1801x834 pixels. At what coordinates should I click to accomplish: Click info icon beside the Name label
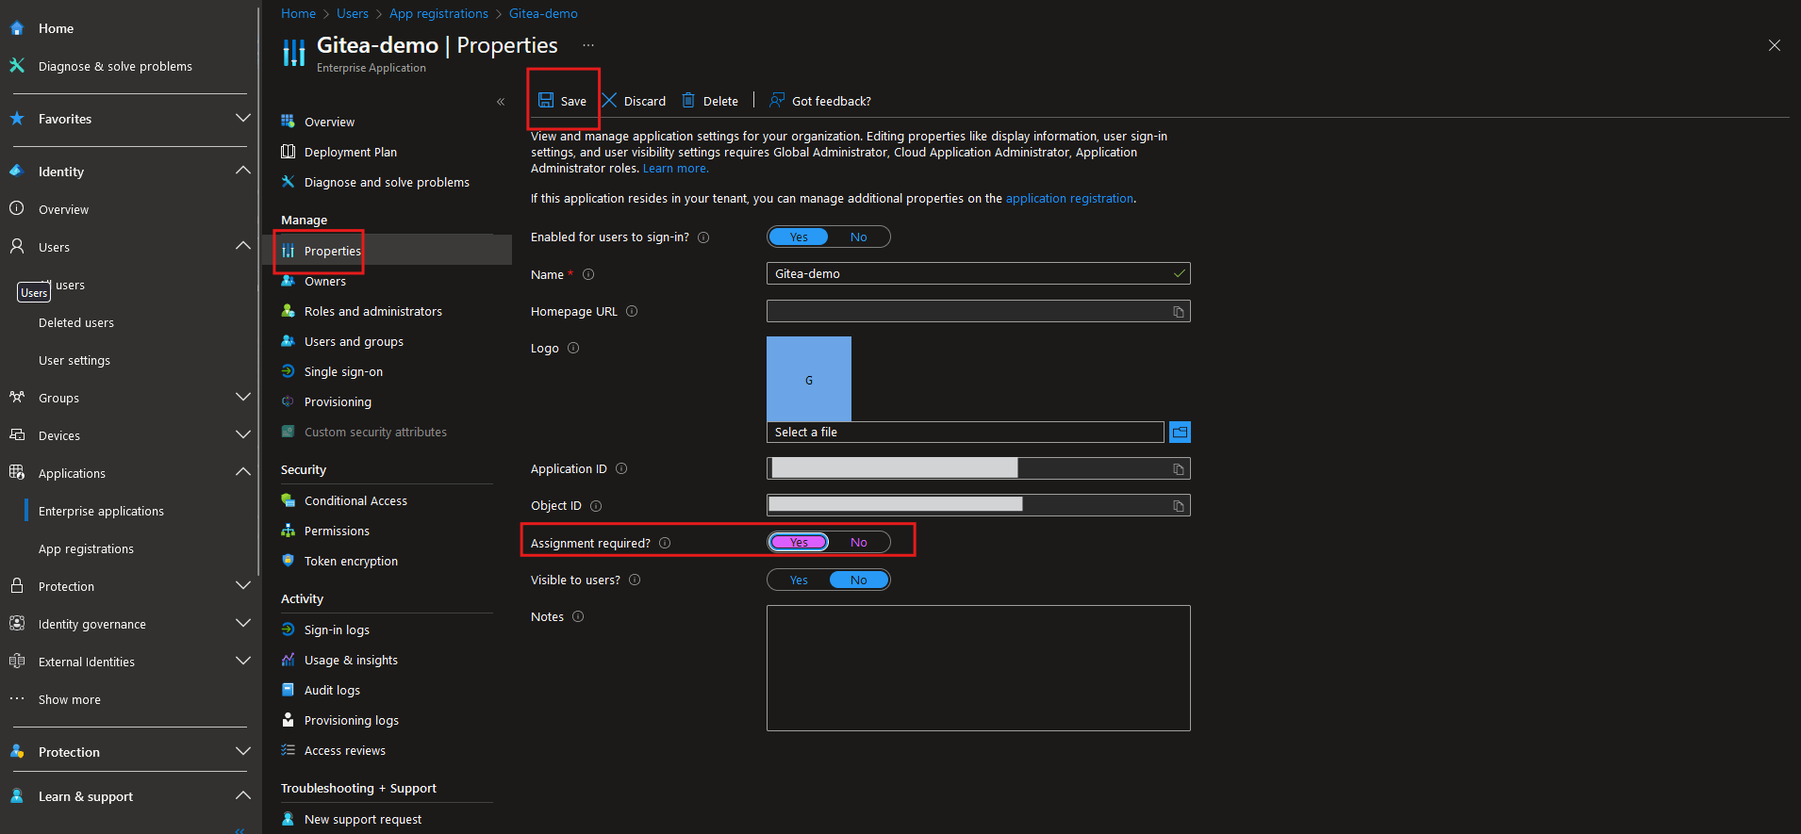[588, 274]
